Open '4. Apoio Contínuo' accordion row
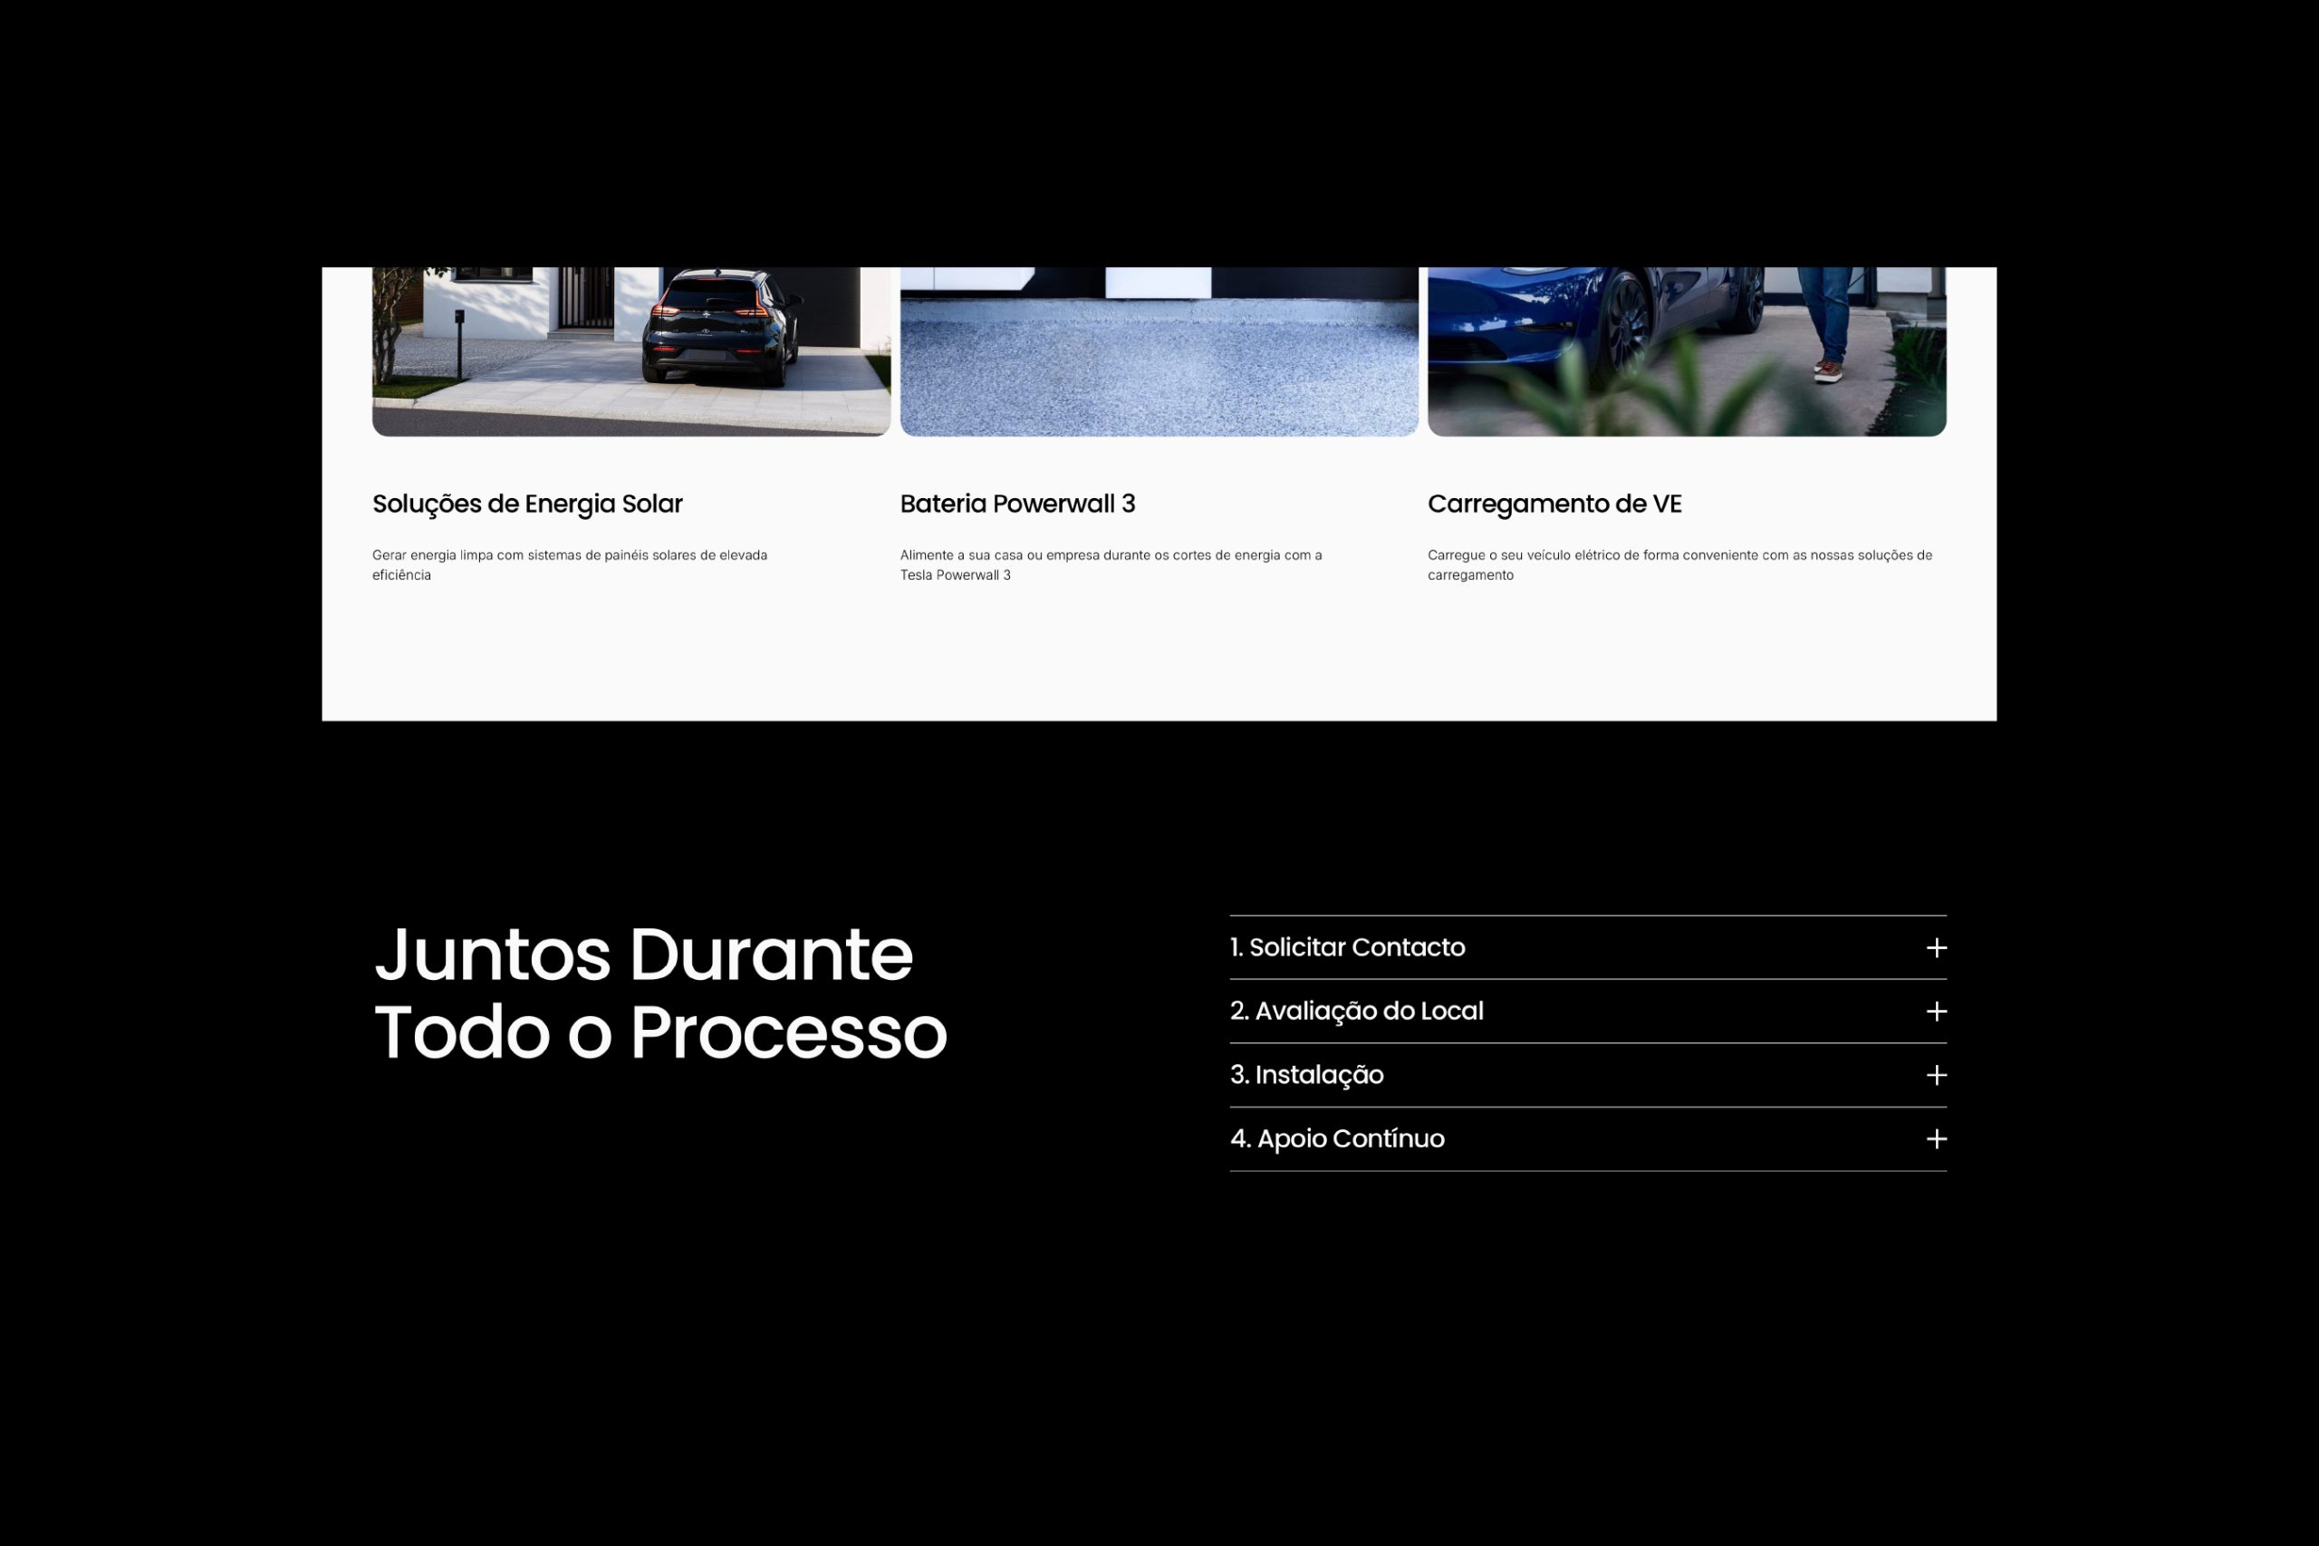The width and height of the screenshot is (2319, 1546). pos(1337,1138)
